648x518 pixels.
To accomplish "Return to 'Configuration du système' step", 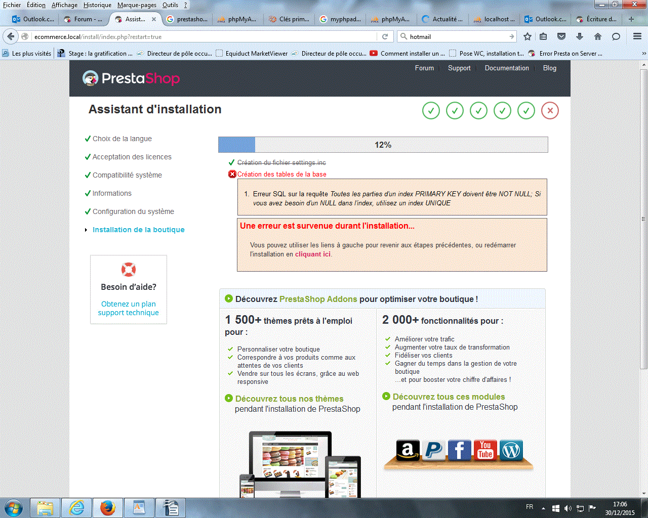I will (133, 211).
